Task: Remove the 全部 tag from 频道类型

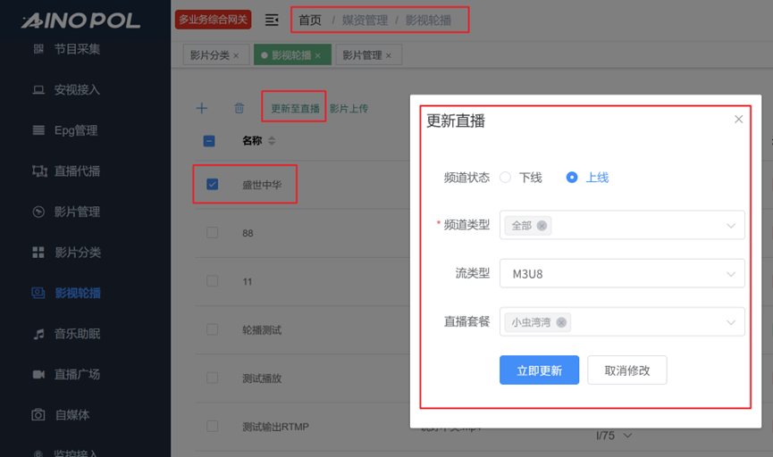Action: (542, 226)
